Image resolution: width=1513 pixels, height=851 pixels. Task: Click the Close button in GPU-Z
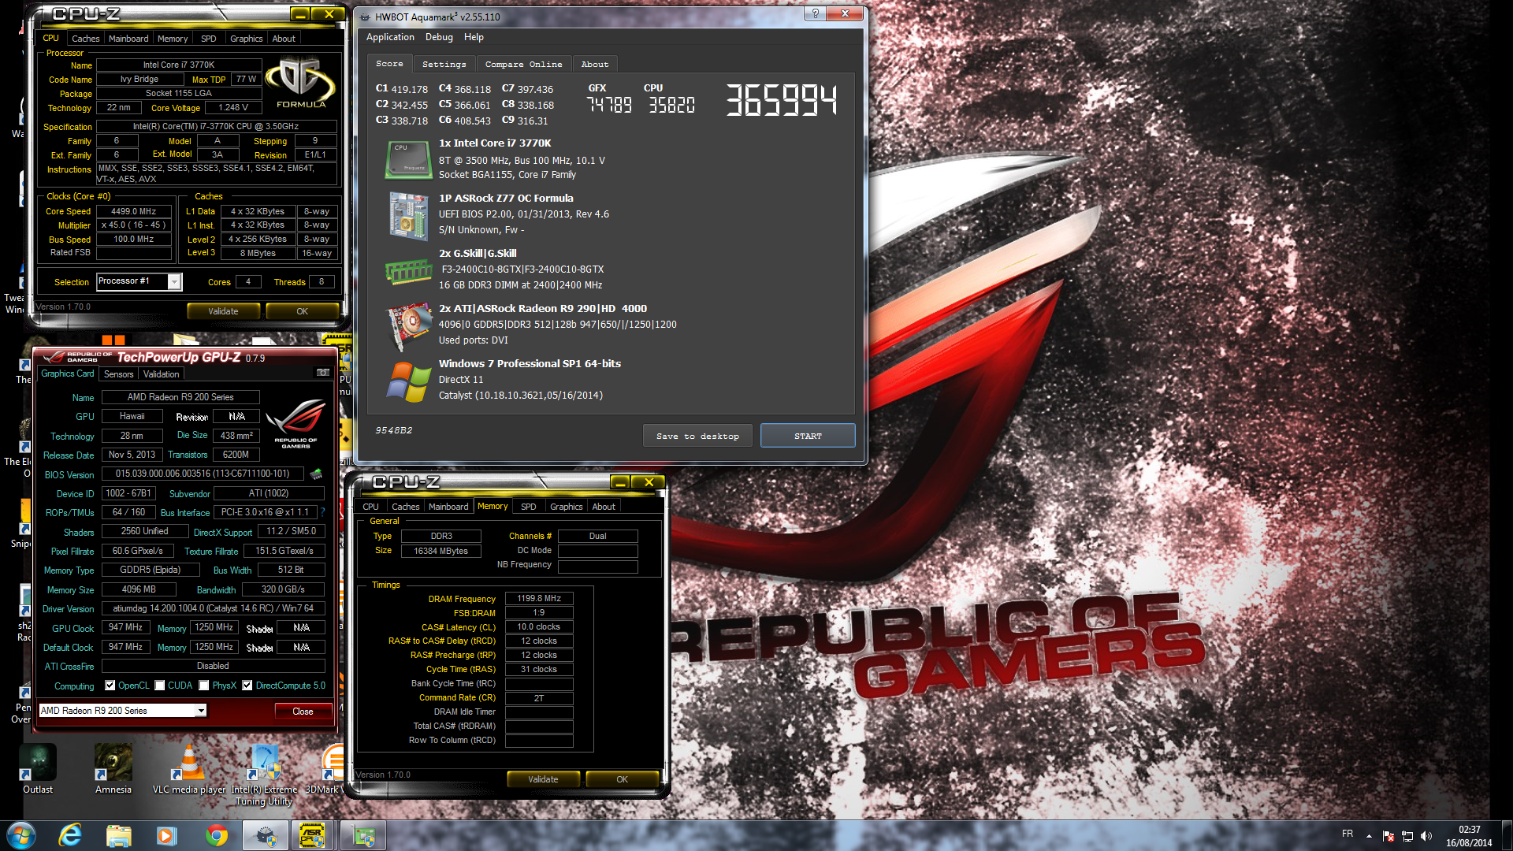pyautogui.click(x=303, y=712)
